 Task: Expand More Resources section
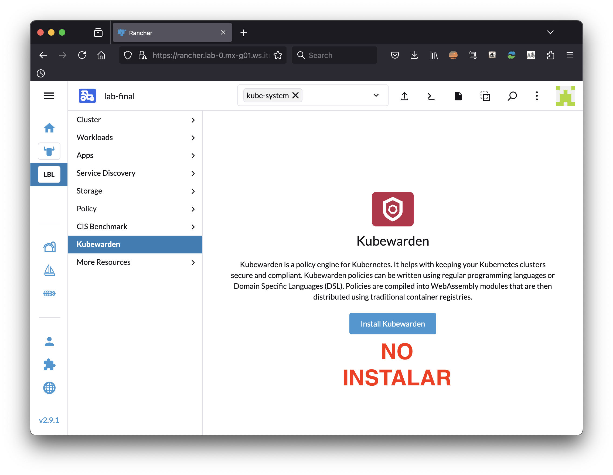(135, 262)
